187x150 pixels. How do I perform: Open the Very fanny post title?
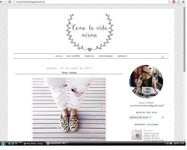(x=69, y=73)
